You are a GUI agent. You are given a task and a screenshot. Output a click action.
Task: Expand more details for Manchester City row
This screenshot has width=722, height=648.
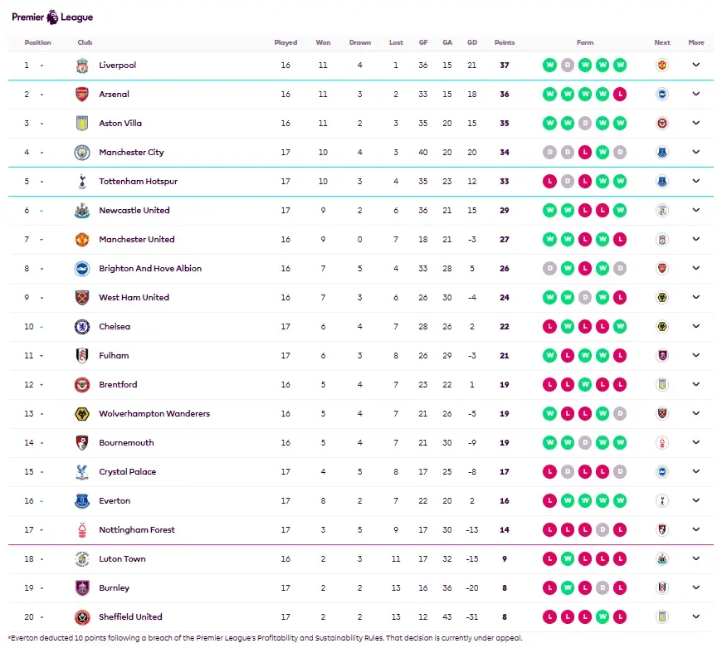[696, 152]
